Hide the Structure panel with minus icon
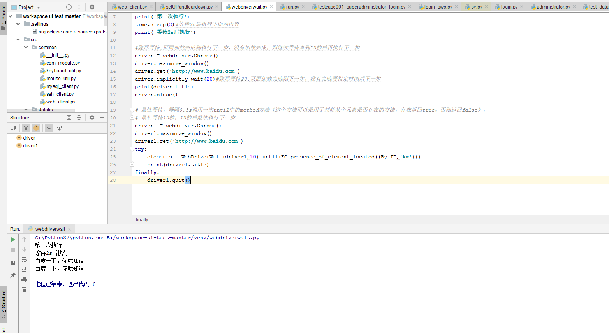609x333 pixels. coord(102,117)
